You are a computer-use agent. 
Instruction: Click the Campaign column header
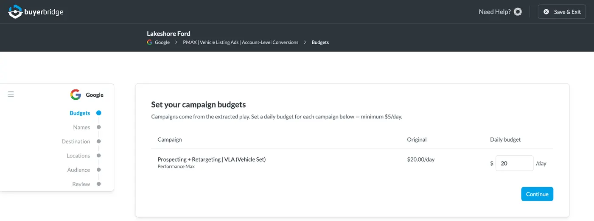click(170, 140)
